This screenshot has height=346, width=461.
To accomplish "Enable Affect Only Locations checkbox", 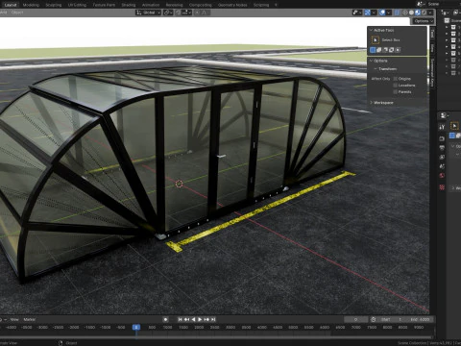I will tap(396, 86).
